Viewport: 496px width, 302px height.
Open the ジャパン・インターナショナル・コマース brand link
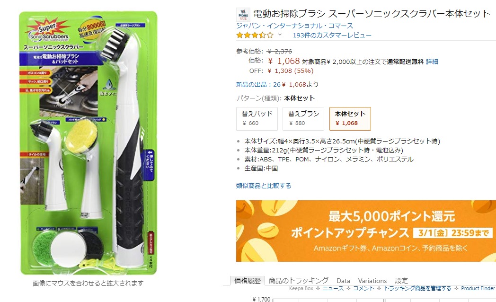294,26
